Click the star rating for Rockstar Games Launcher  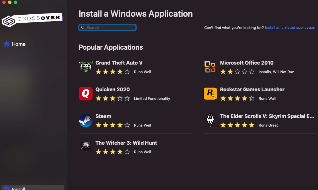click(237, 98)
